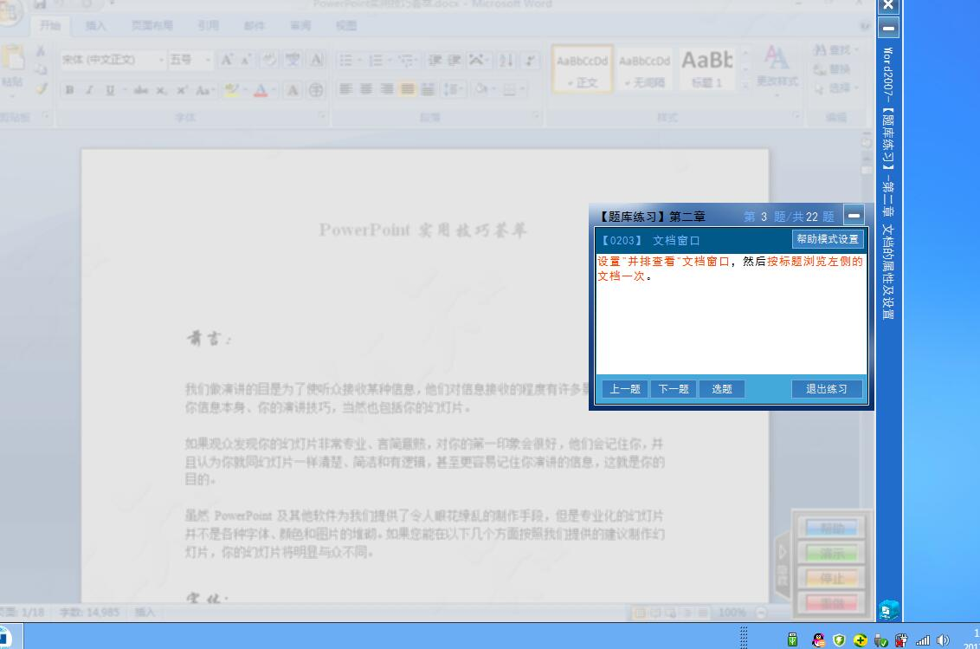This screenshot has width=980, height=649.
Task: Switch to the 引用 ribbon tab
Action: [x=208, y=26]
